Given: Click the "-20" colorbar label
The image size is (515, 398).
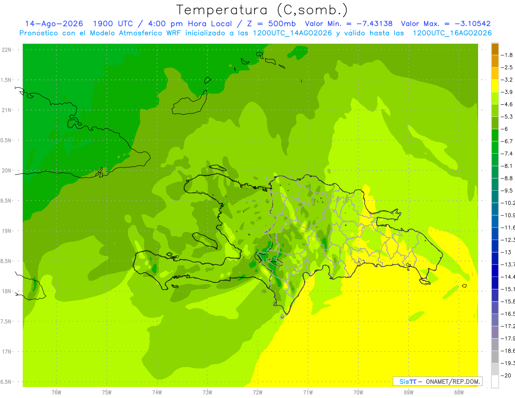Looking at the screenshot, I should (x=506, y=376).
